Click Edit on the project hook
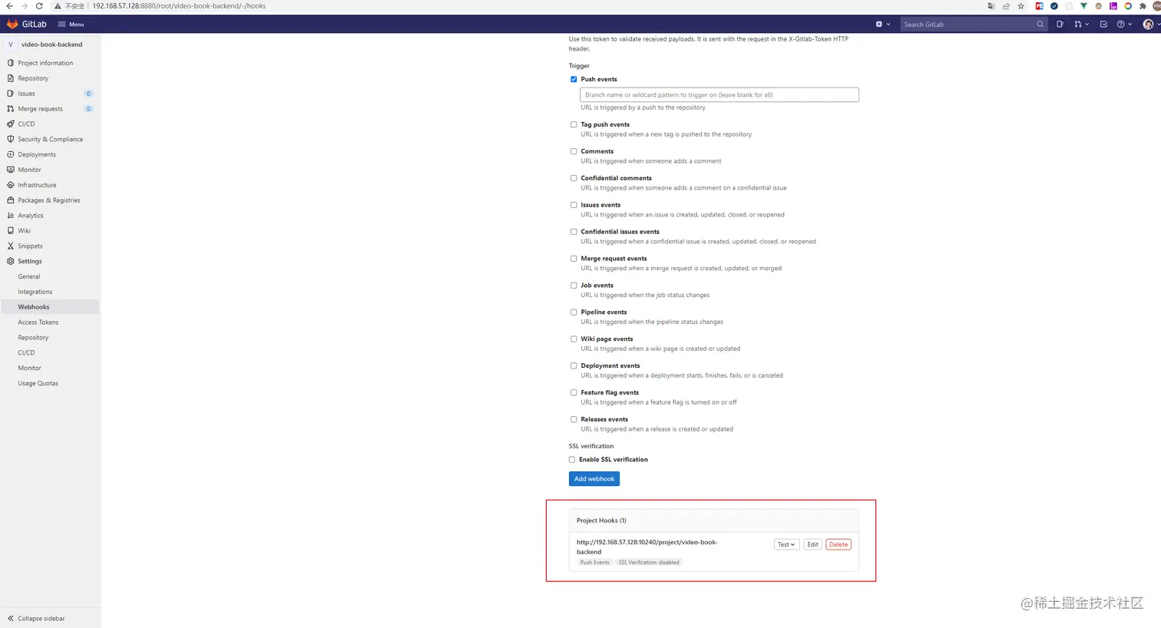Viewport: 1161px width, 628px height. coord(812,544)
